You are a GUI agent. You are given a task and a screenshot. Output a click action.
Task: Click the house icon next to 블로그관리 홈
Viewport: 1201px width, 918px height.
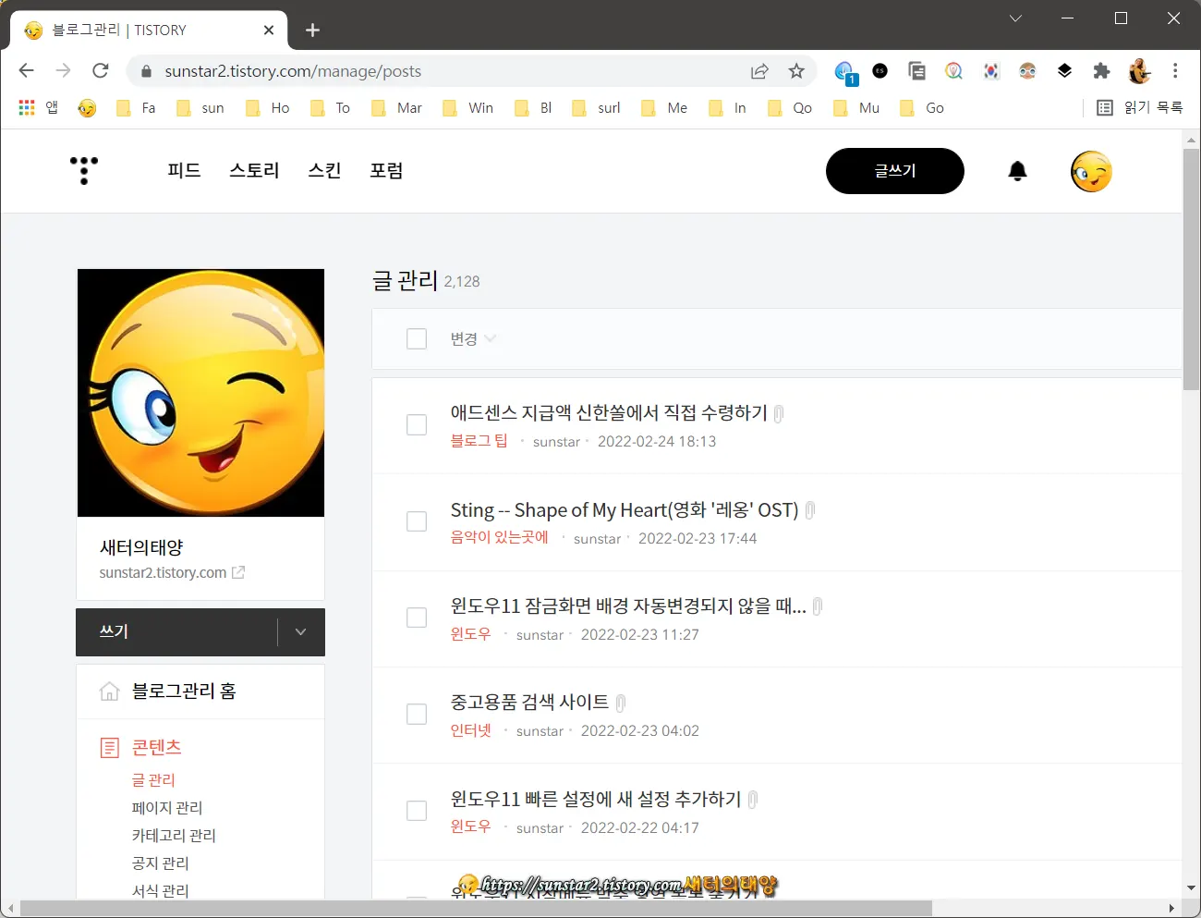(x=110, y=691)
